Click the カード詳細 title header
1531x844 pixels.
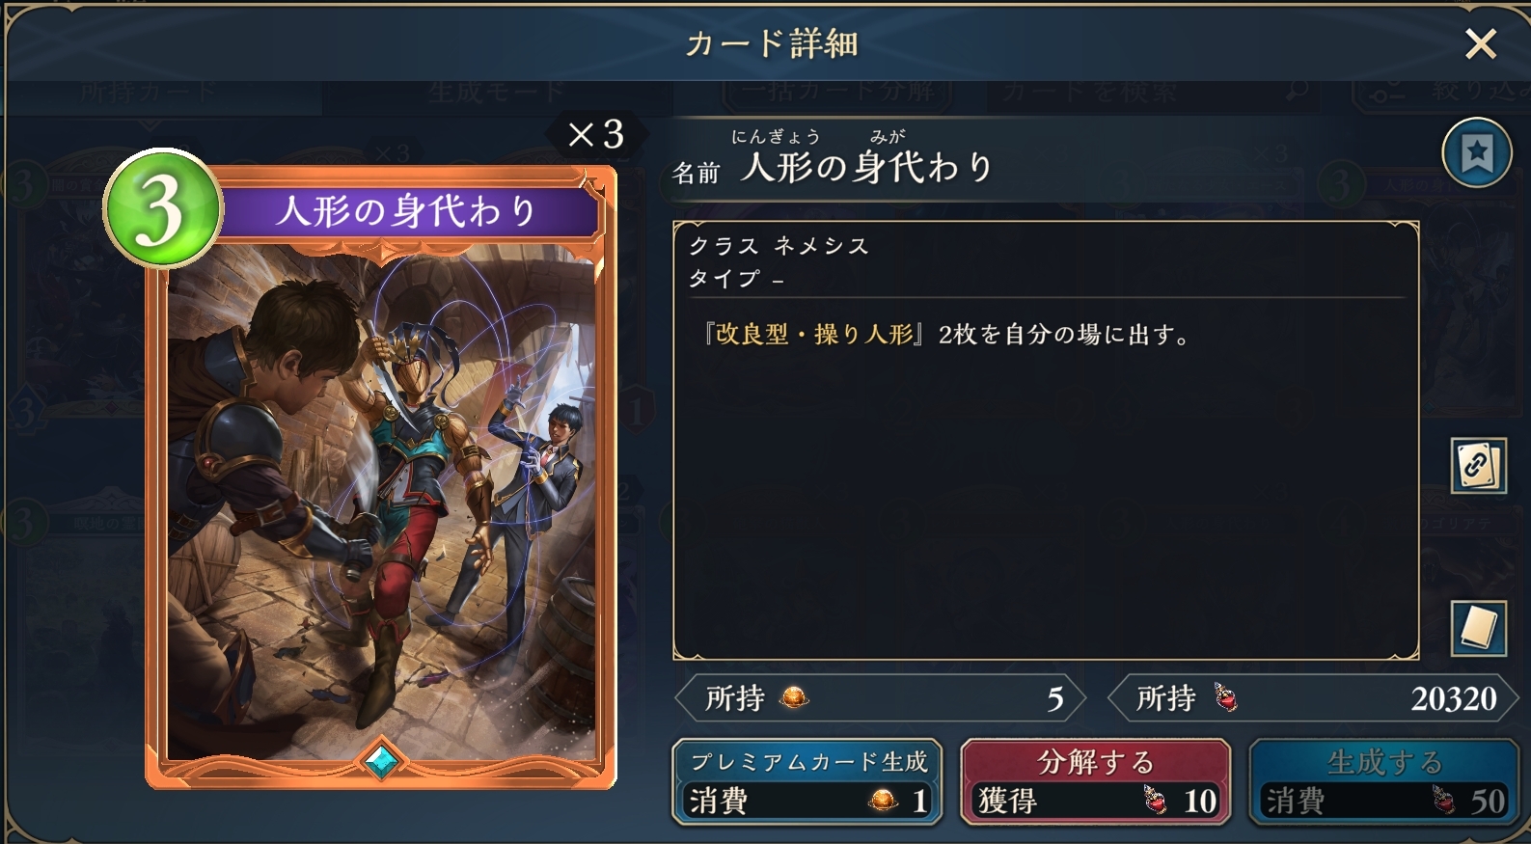tap(771, 43)
